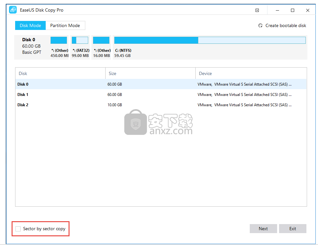Close the EaseUS Disk Copy window
Image resolution: width=318 pixels, height=245 pixels.
pos(308,10)
